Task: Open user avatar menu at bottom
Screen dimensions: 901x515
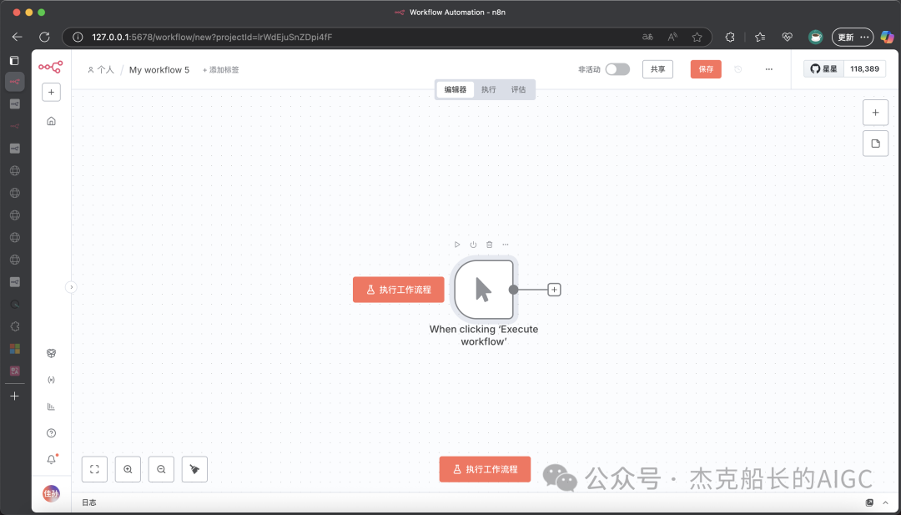Action: 51,493
